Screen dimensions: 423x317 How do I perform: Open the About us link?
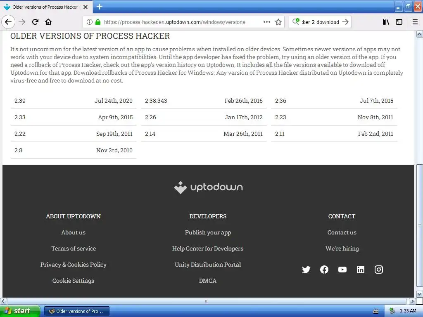(x=74, y=232)
